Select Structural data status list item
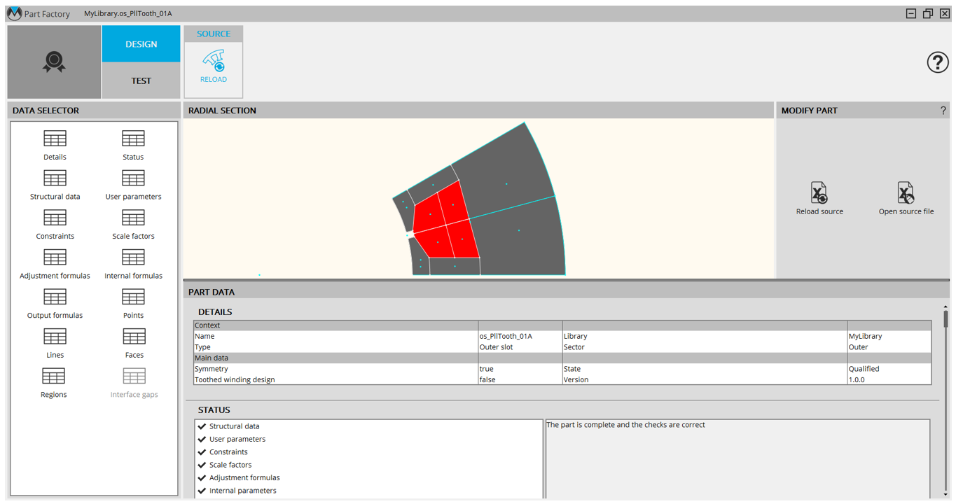This screenshot has height=504, width=956. click(x=234, y=426)
